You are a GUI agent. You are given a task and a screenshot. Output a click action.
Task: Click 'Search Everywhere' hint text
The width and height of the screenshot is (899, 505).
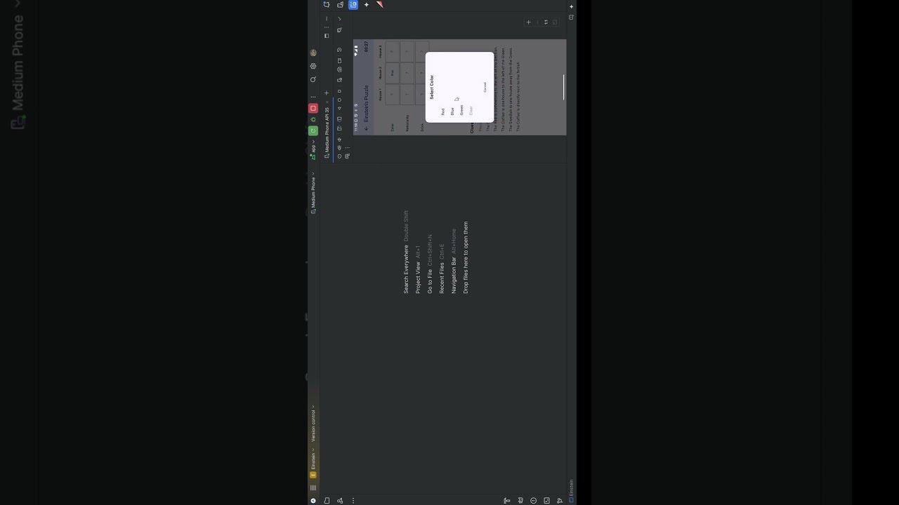point(406,269)
